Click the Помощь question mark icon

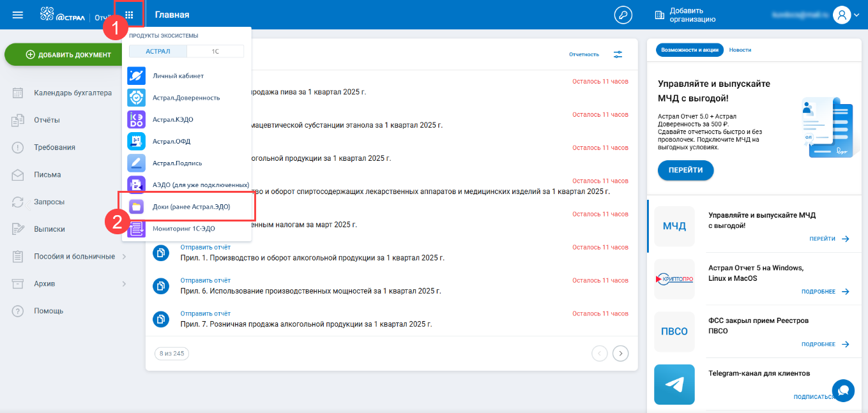[x=18, y=311]
